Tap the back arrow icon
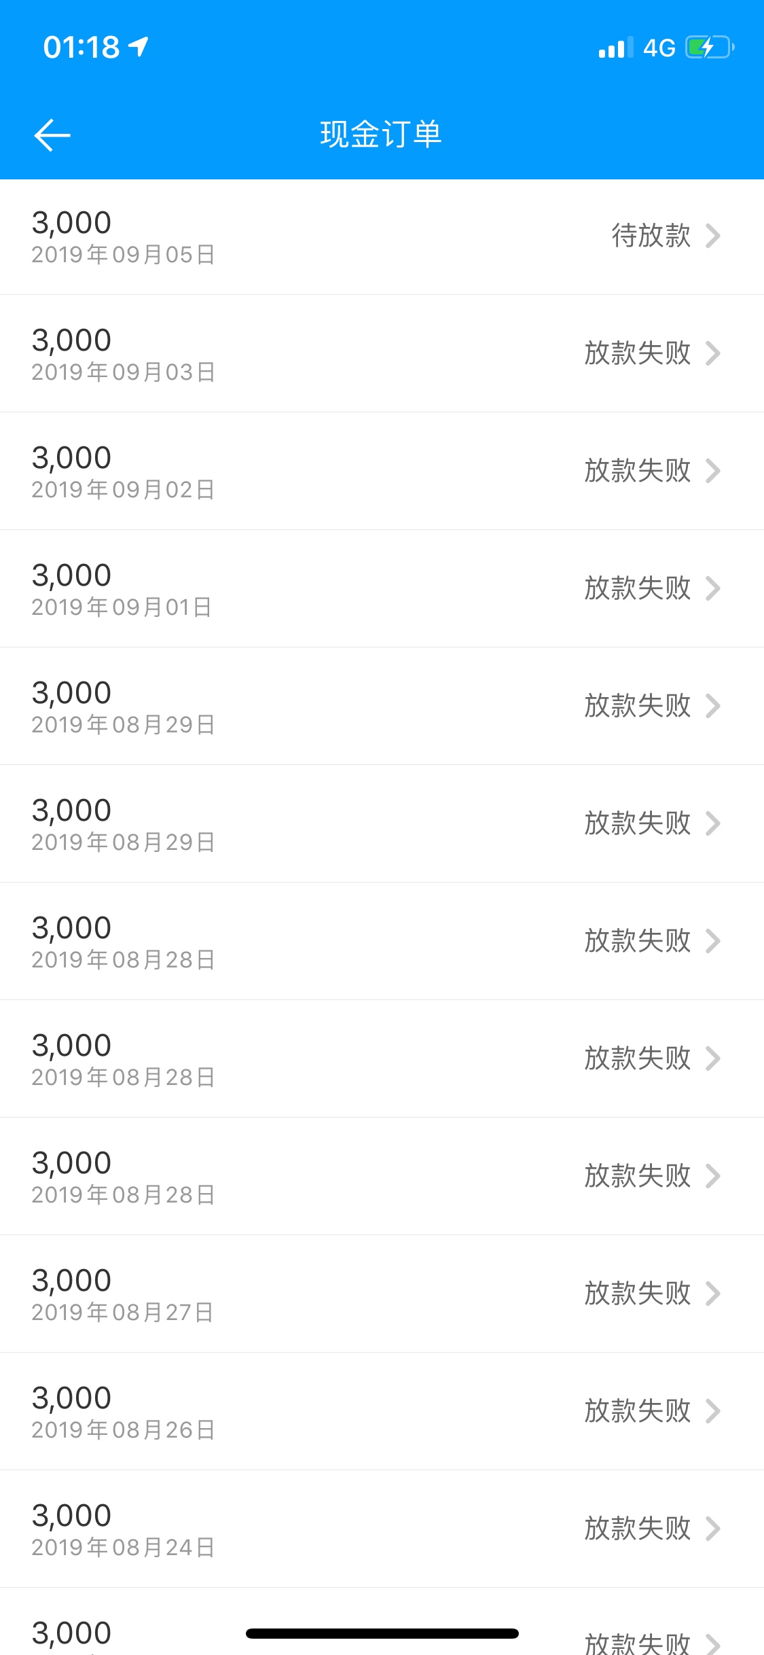 pos(52,135)
